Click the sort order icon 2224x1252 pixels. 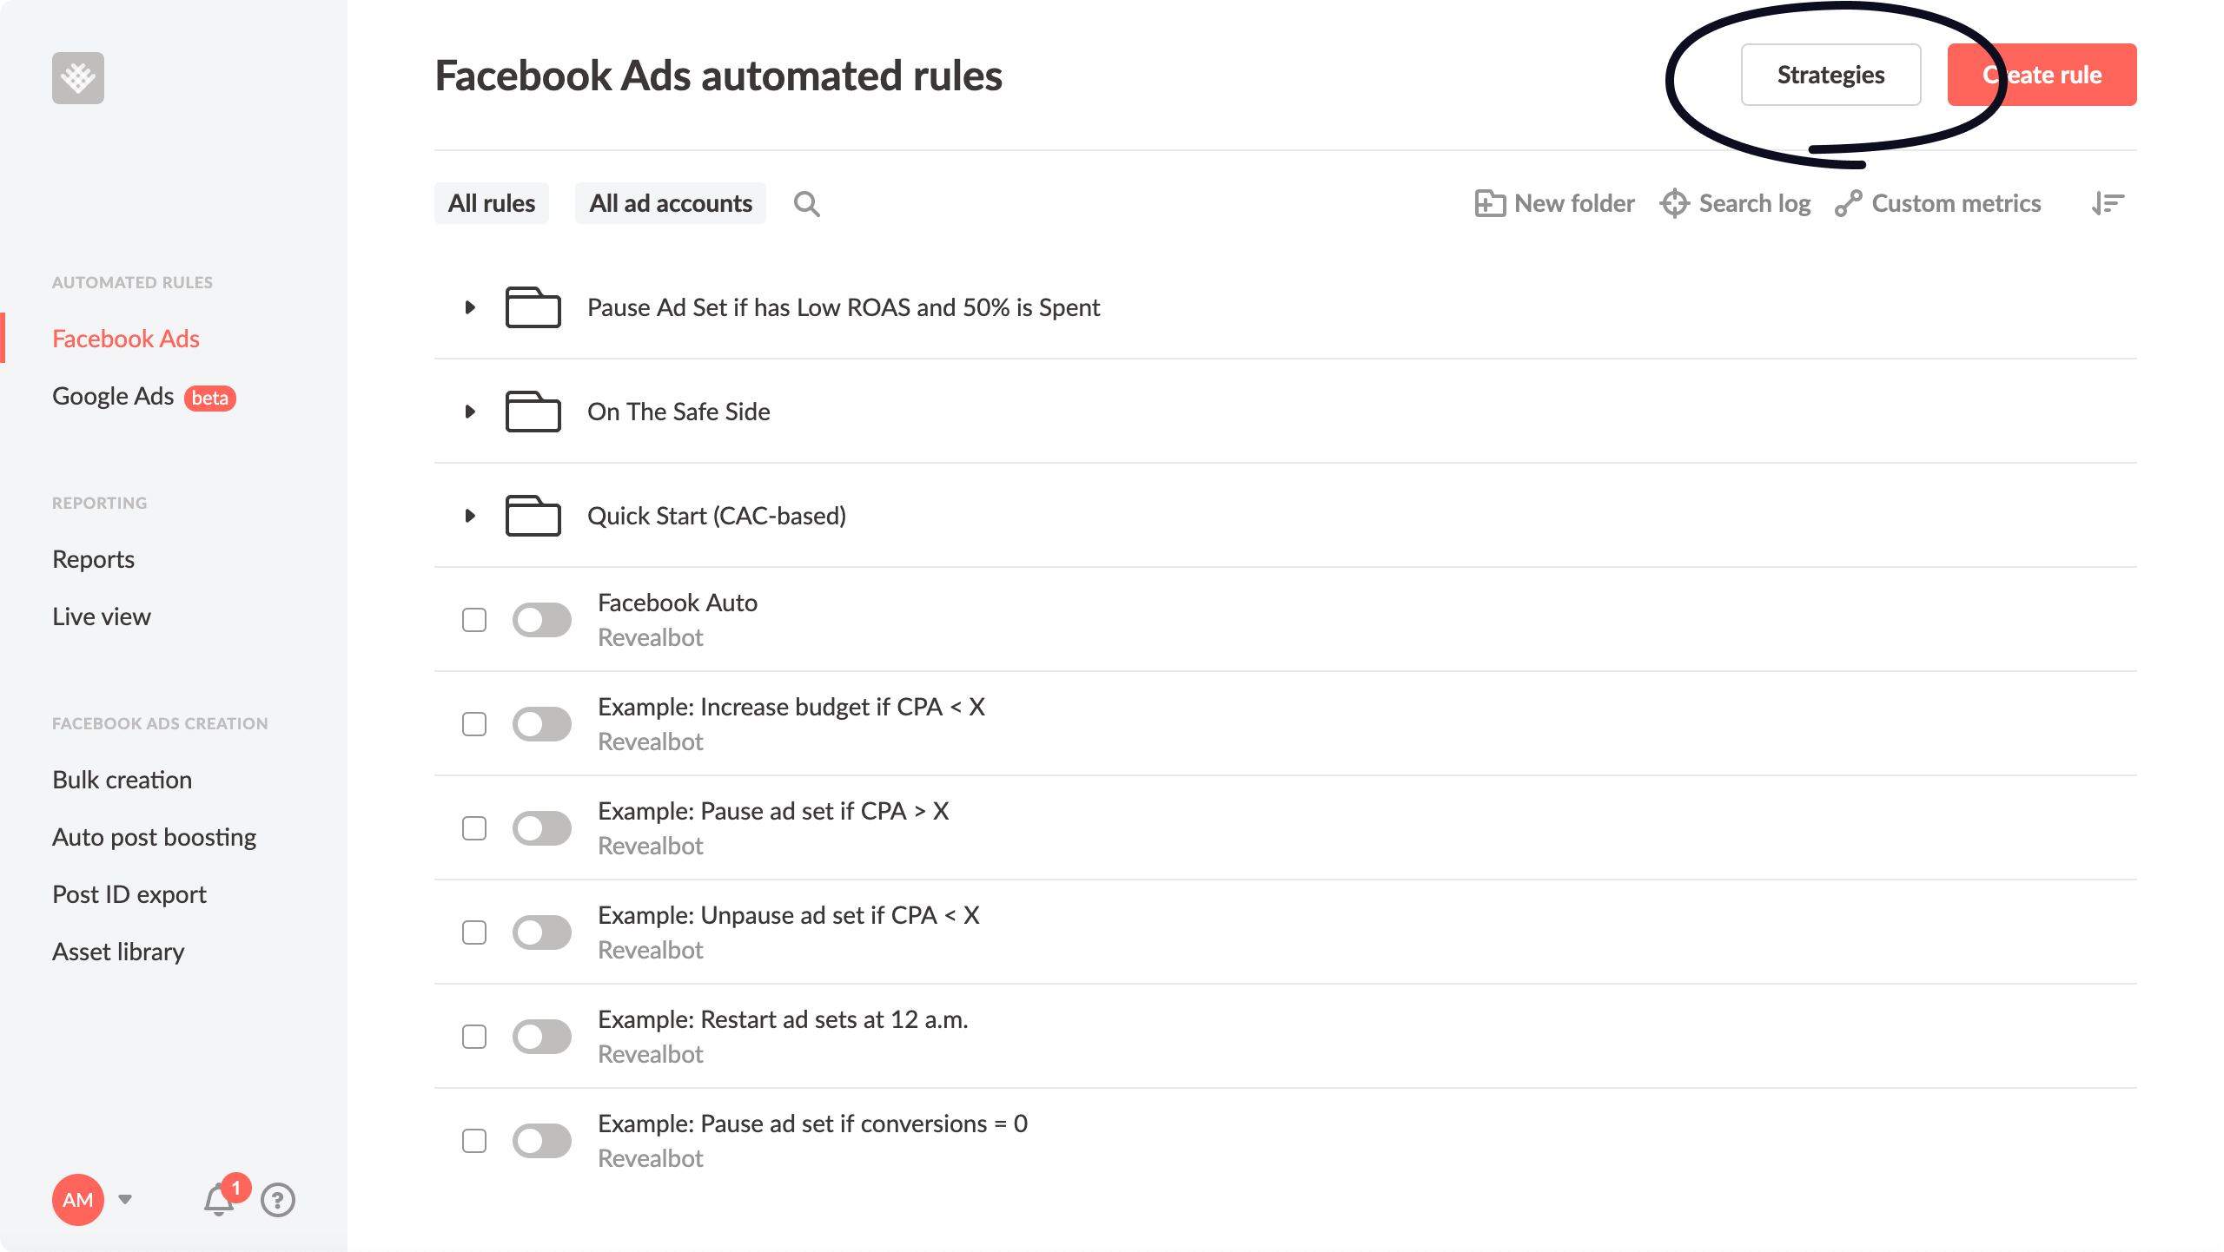2108,203
